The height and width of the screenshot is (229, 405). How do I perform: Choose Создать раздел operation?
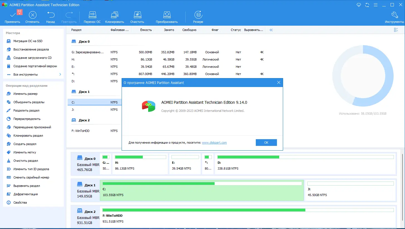pyautogui.click(x=25, y=144)
